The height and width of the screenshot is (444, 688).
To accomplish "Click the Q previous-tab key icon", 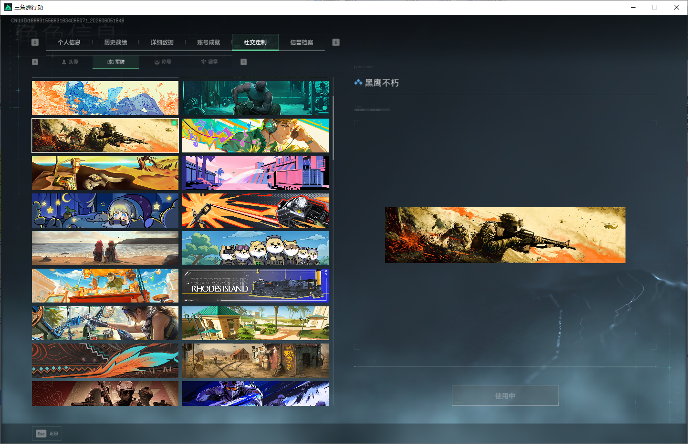I will point(35,42).
